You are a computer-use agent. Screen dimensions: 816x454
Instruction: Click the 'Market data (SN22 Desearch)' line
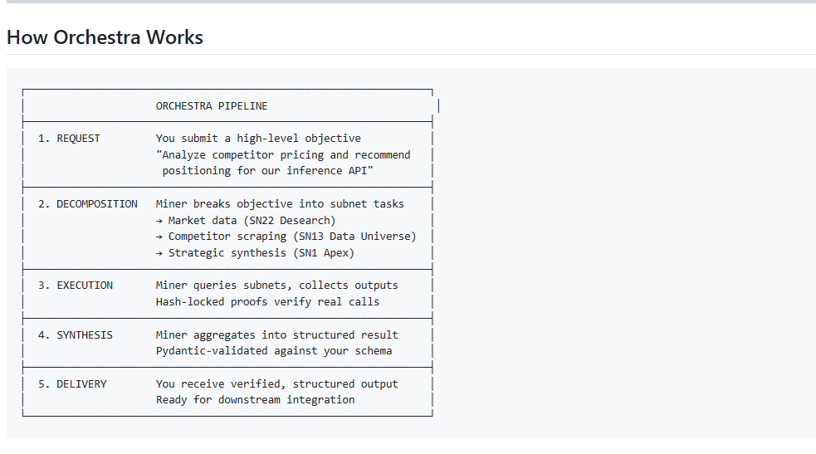click(x=246, y=221)
